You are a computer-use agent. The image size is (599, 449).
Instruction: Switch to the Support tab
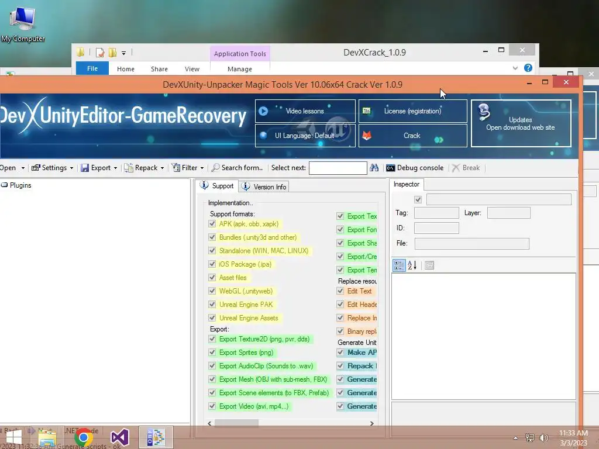click(x=217, y=186)
